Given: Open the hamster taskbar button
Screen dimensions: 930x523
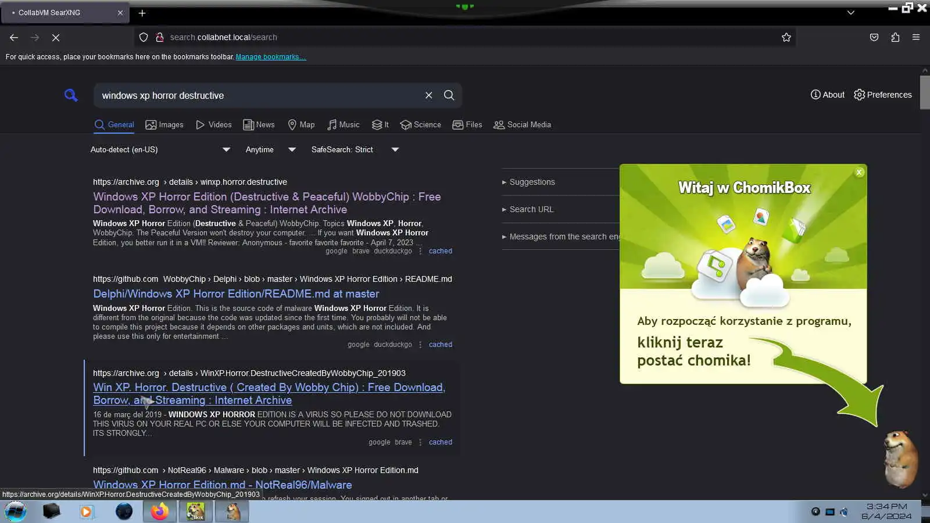Looking at the screenshot, I should point(233,511).
